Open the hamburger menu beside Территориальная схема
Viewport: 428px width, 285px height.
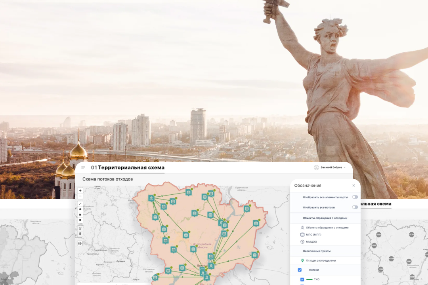click(83, 167)
